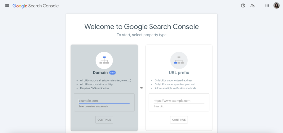Click 'Enter URL' helper text

pos(159,106)
